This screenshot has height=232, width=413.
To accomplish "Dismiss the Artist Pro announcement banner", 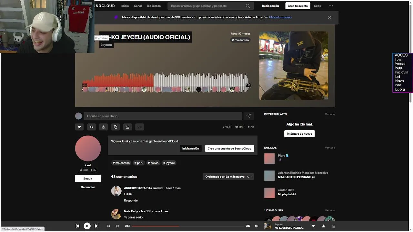I will tap(329, 18).
